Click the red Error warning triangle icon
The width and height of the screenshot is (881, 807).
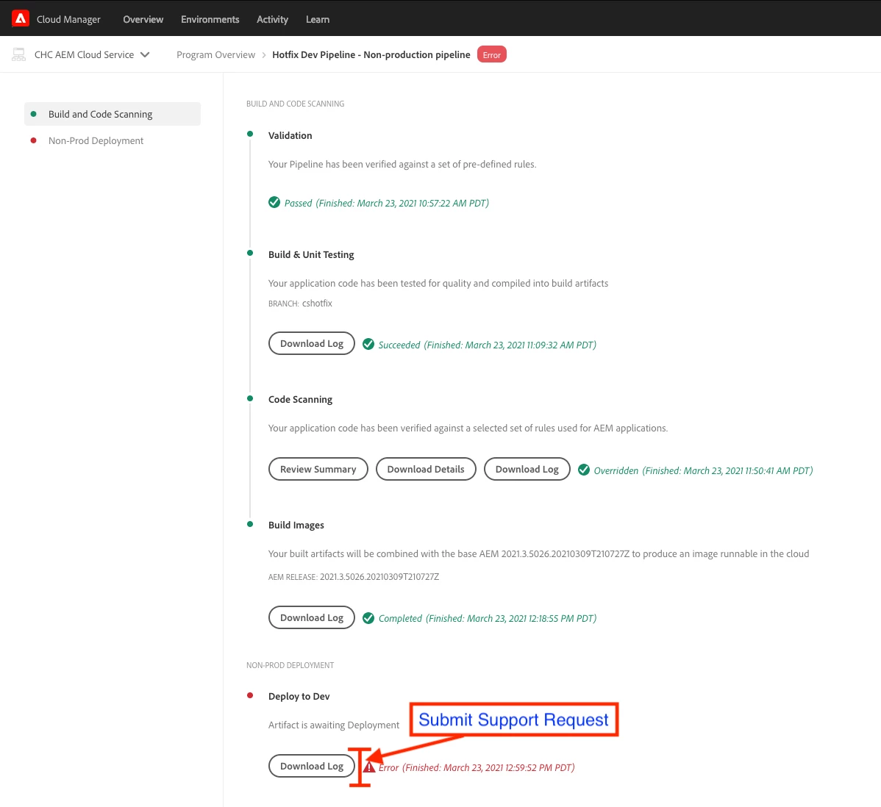point(369,767)
